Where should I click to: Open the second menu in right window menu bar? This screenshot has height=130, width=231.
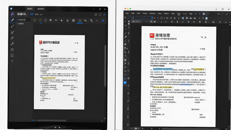click(x=133, y=13)
